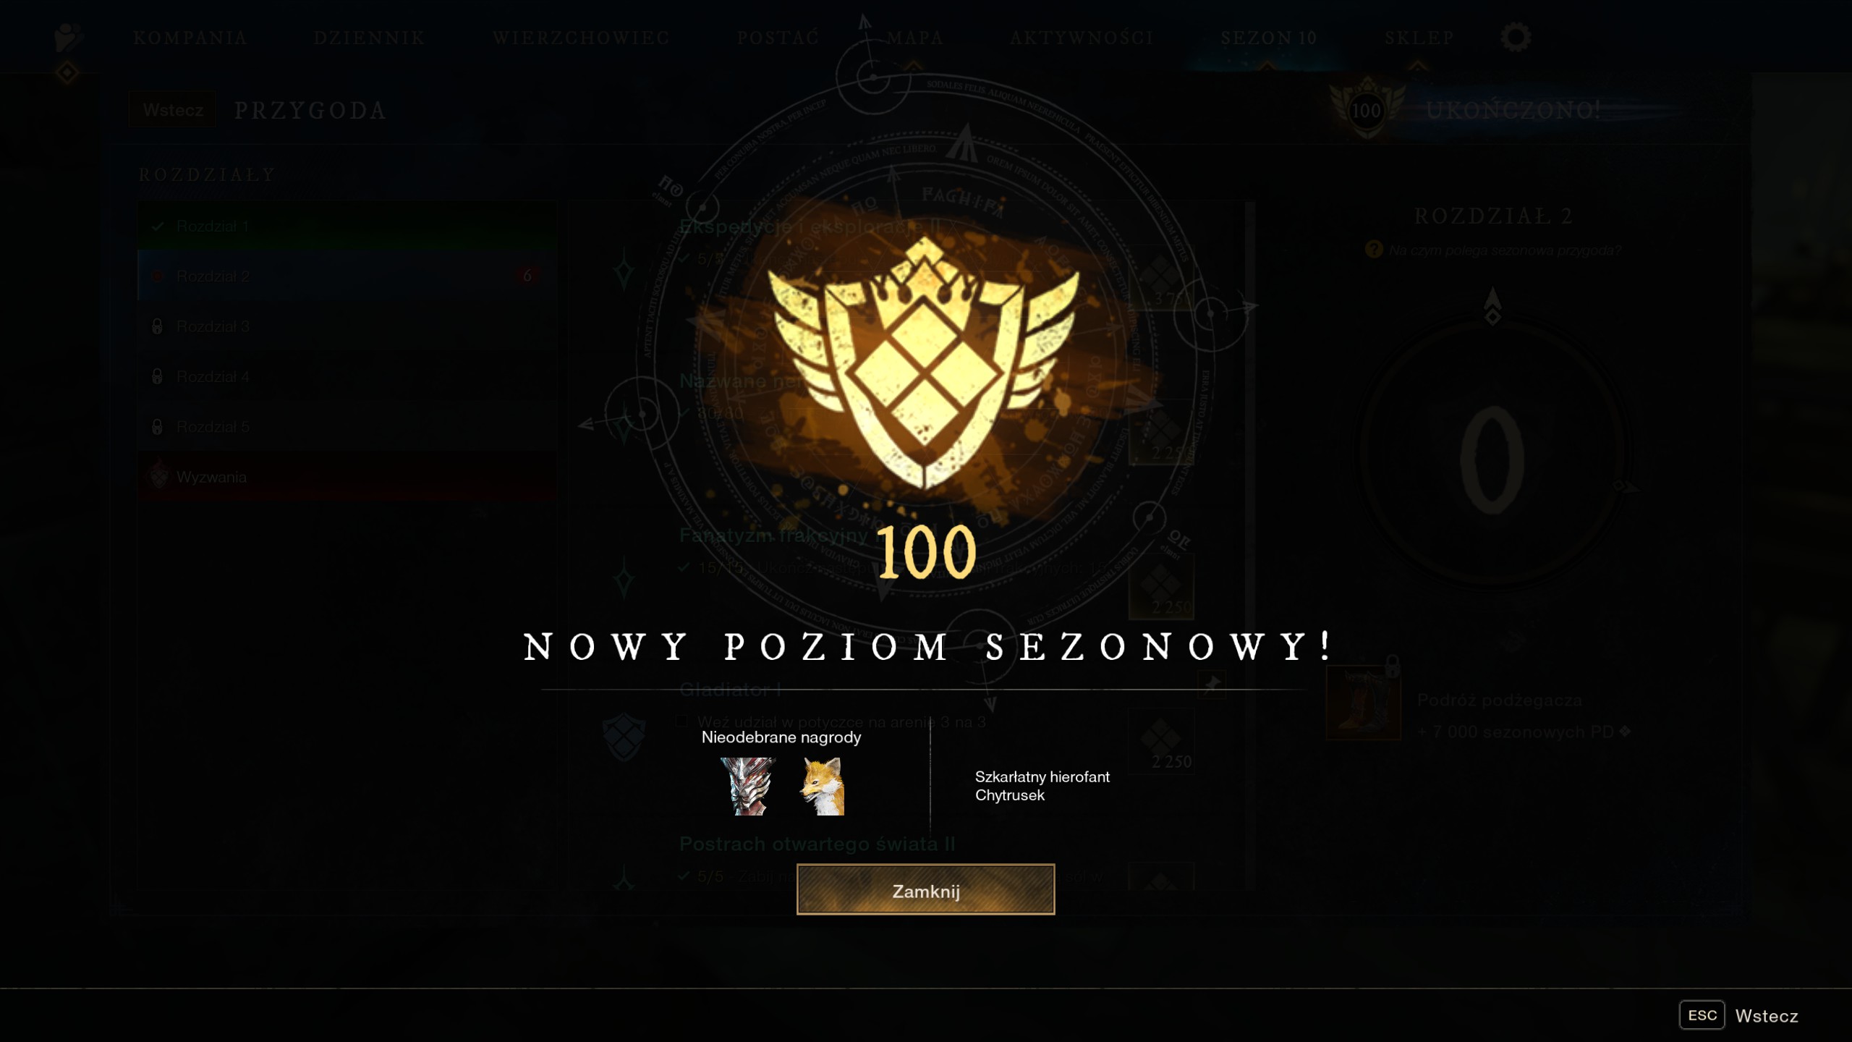Click the Podróż podżegacza reward thumbnail
Image resolution: width=1852 pixels, height=1042 pixels.
click(1363, 703)
